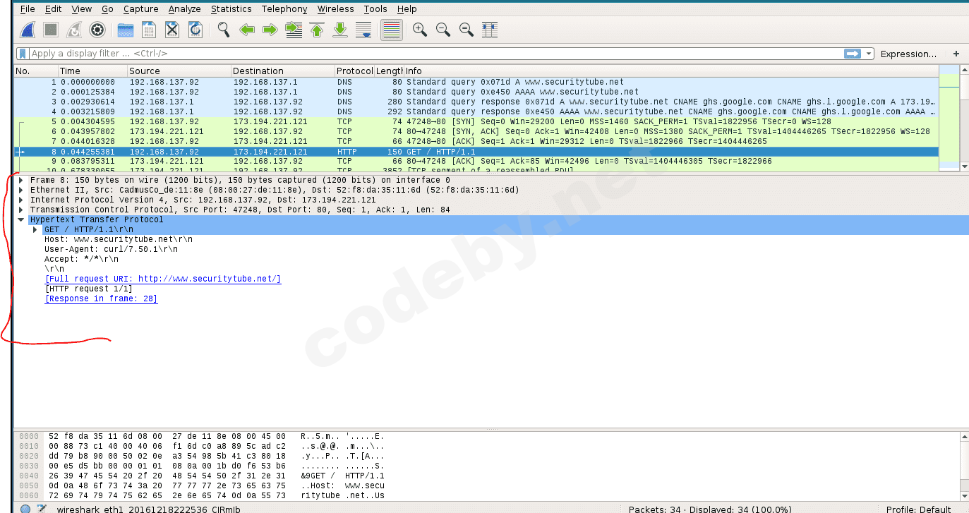Go back to the previous packet in history

click(x=247, y=30)
